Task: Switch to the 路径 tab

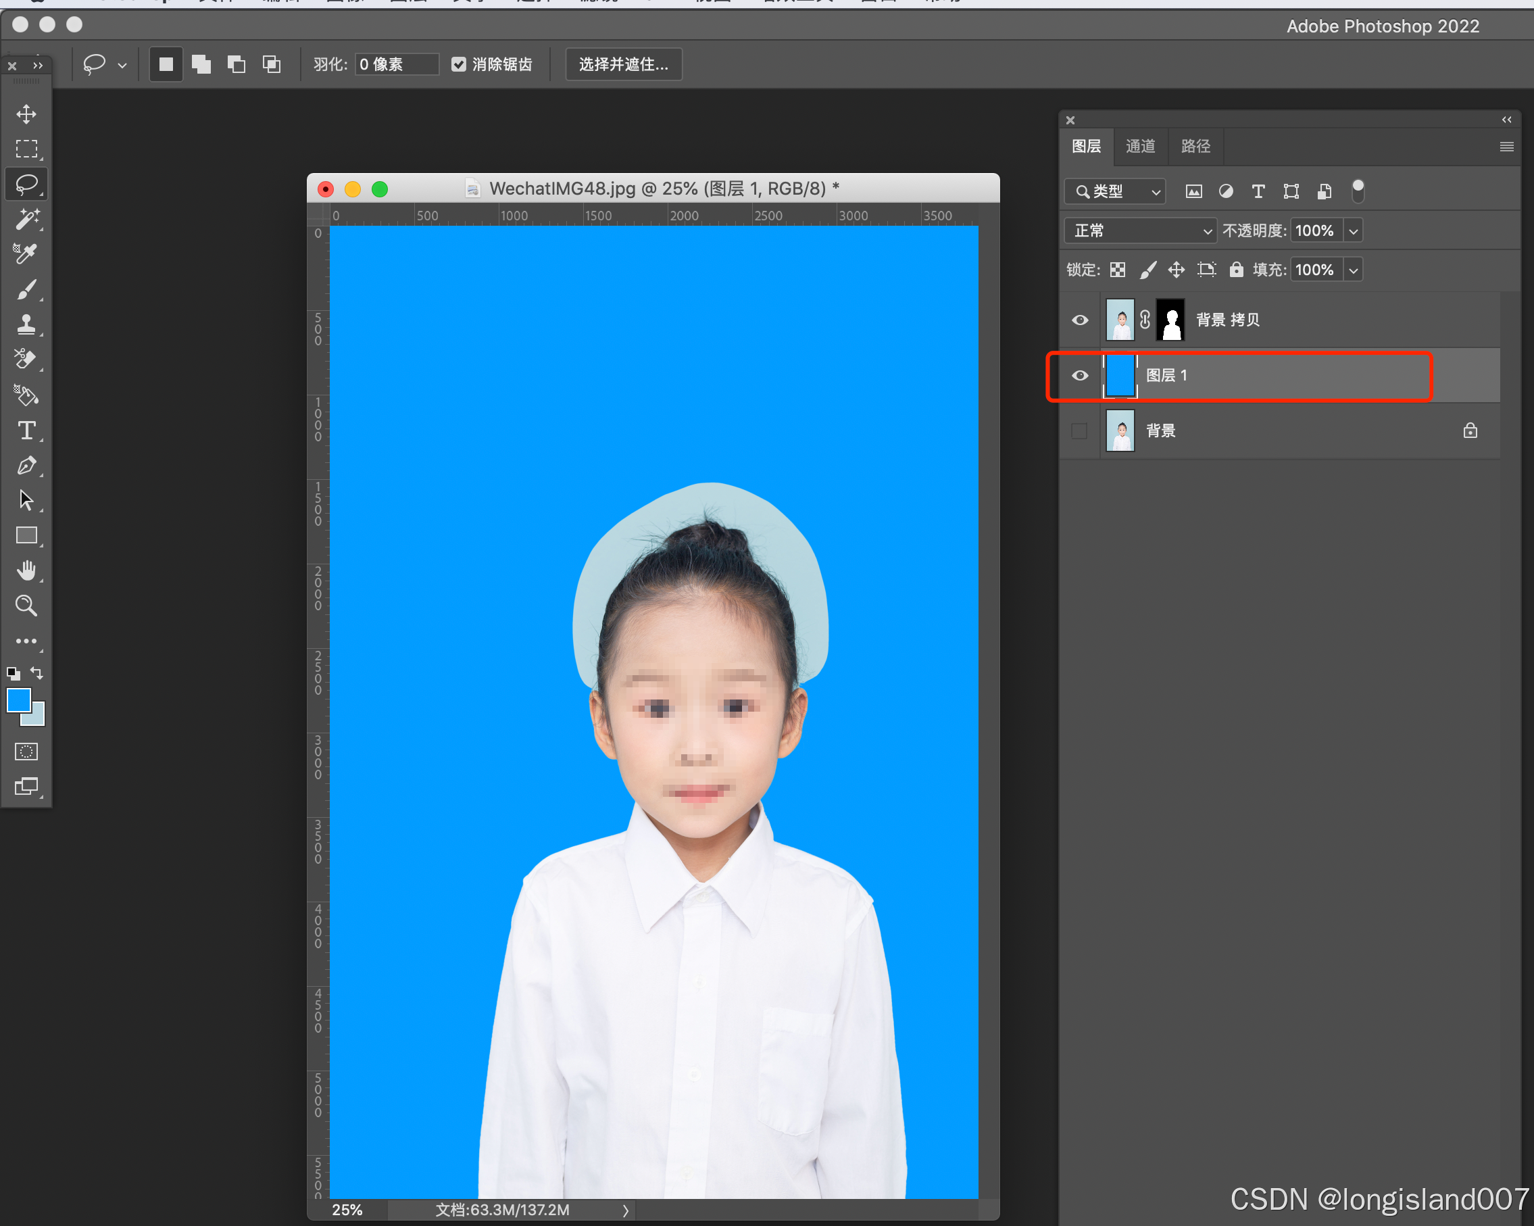Action: 1195,147
